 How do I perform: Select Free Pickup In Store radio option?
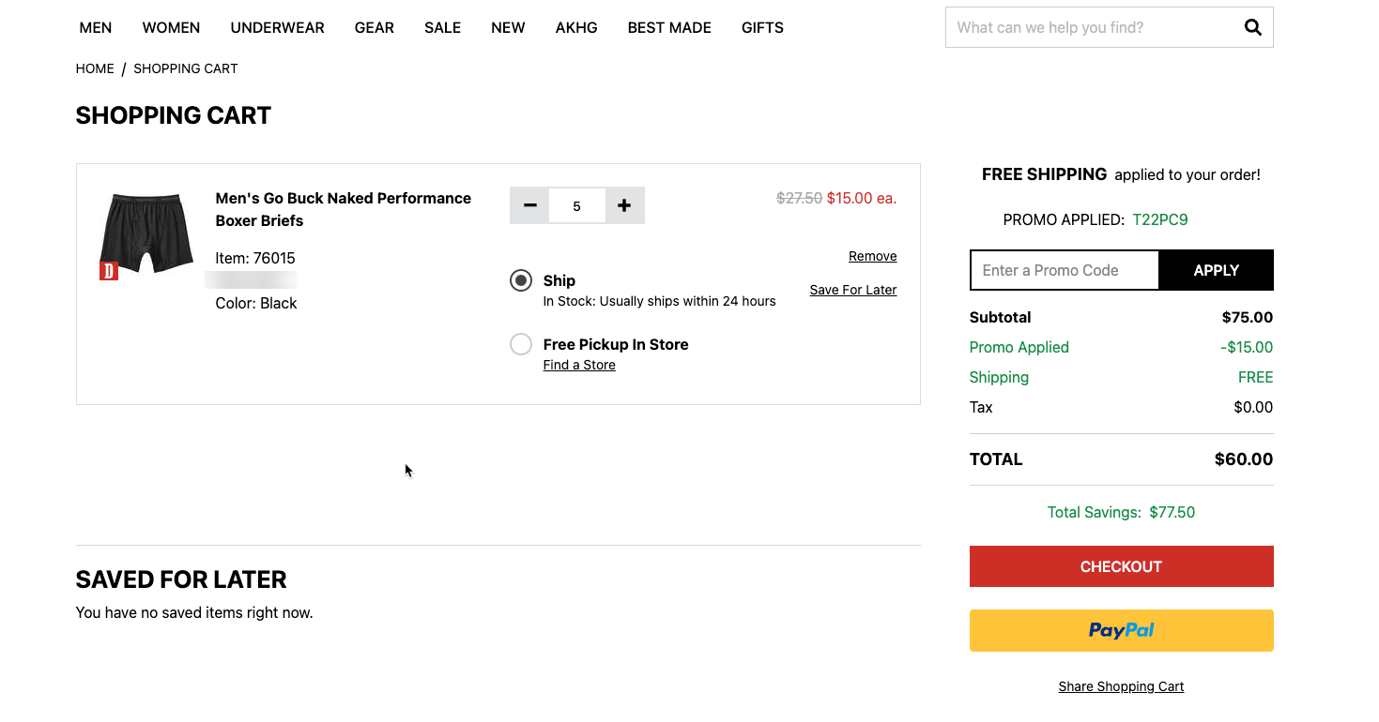pos(521,344)
